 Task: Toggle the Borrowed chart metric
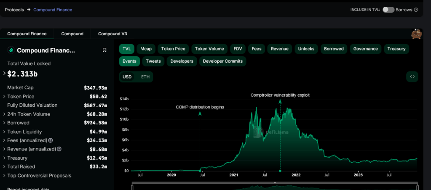pyautogui.click(x=334, y=49)
